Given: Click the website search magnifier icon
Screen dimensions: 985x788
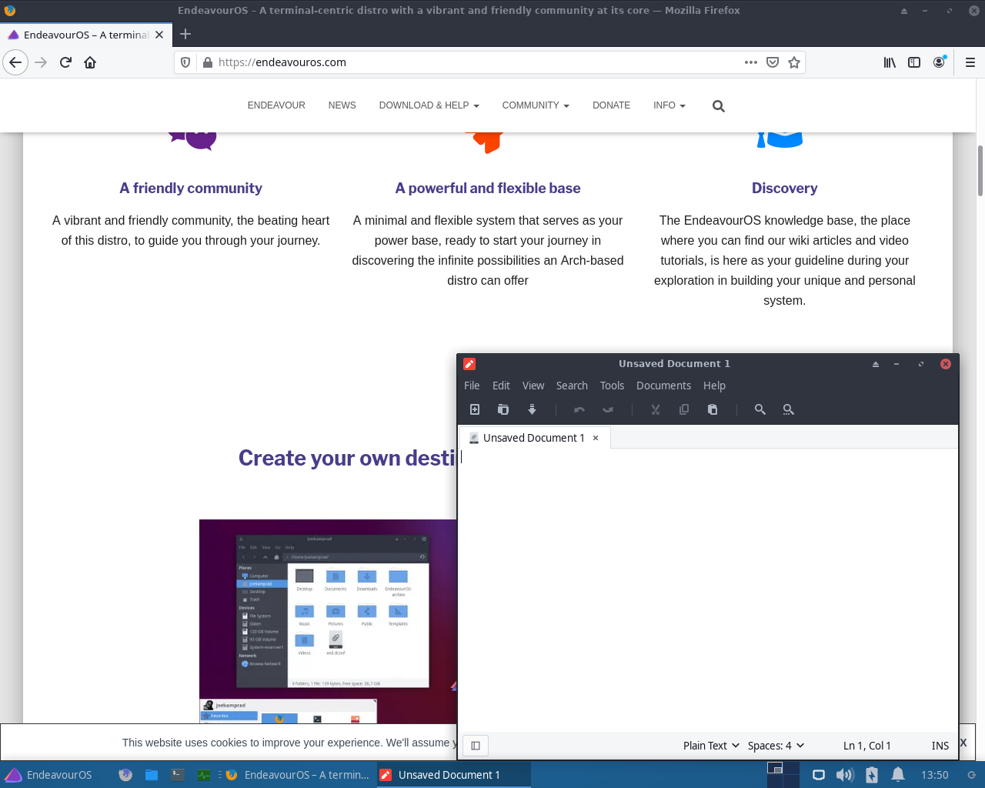Looking at the screenshot, I should pyautogui.click(x=719, y=106).
